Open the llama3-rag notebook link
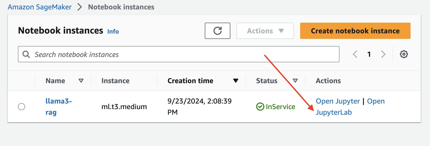The image size is (430, 146). point(59,107)
